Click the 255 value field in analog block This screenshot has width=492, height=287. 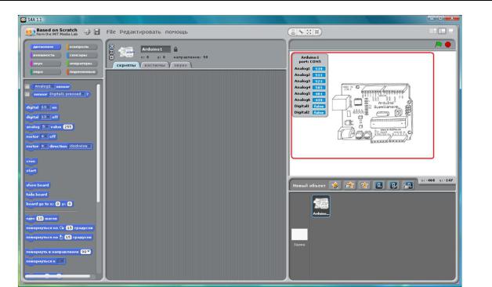coord(68,127)
